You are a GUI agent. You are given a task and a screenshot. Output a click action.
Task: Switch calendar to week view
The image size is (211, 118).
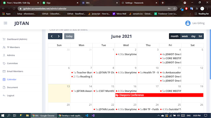pos(185,36)
